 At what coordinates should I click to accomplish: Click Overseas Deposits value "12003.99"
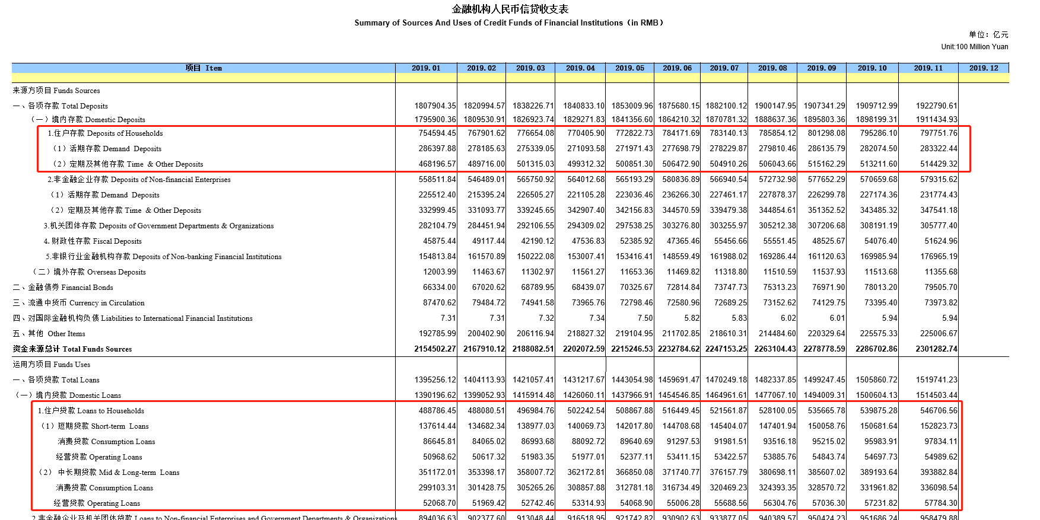(440, 272)
